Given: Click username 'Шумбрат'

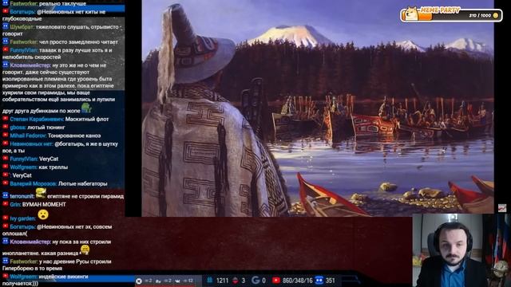Looking at the screenshot, I should click(22, 27).
